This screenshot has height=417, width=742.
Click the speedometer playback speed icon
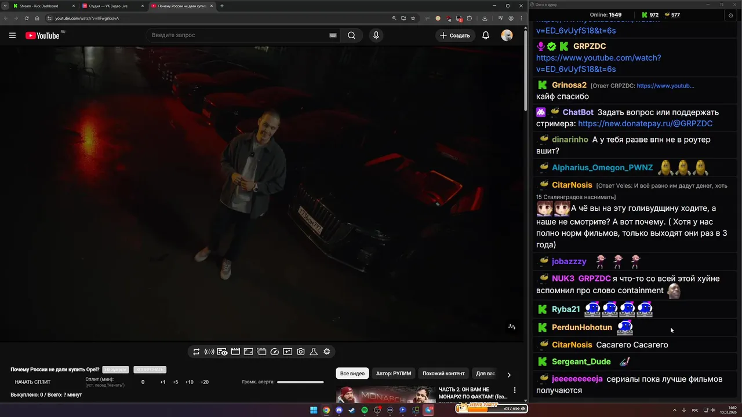click(275, 352)
